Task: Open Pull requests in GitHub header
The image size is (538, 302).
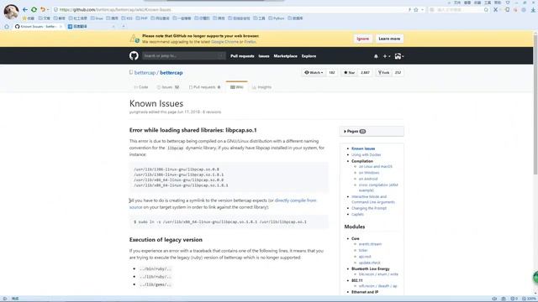Action: tap(242, 56)
